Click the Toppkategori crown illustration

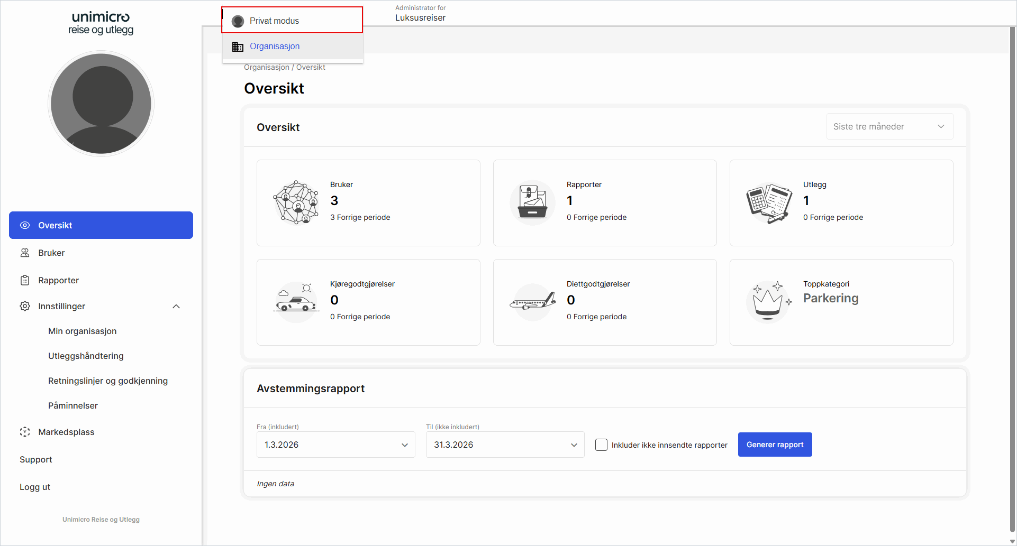pyautogui.click(x=768, y=301)
